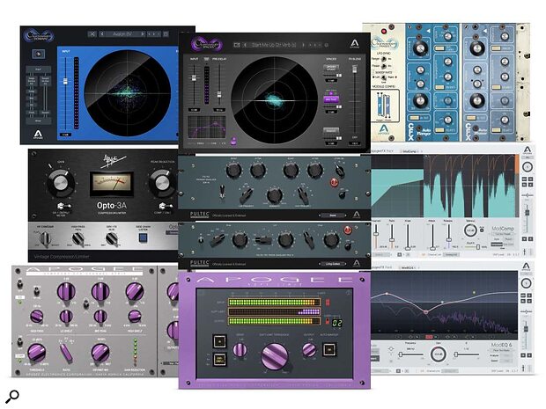546x409 pixels.
Task: Flip In/Out toggle switch on Pultec EQP-1A
Action: tap(222, 193)
